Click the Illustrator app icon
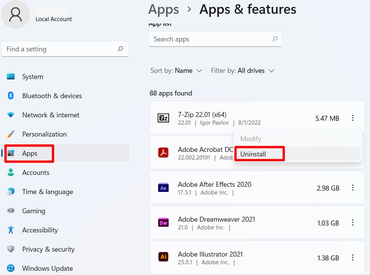 click(x=163, y=257)
